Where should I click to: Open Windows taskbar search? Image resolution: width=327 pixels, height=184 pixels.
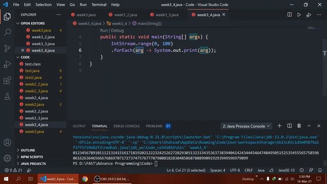(18, 179)
